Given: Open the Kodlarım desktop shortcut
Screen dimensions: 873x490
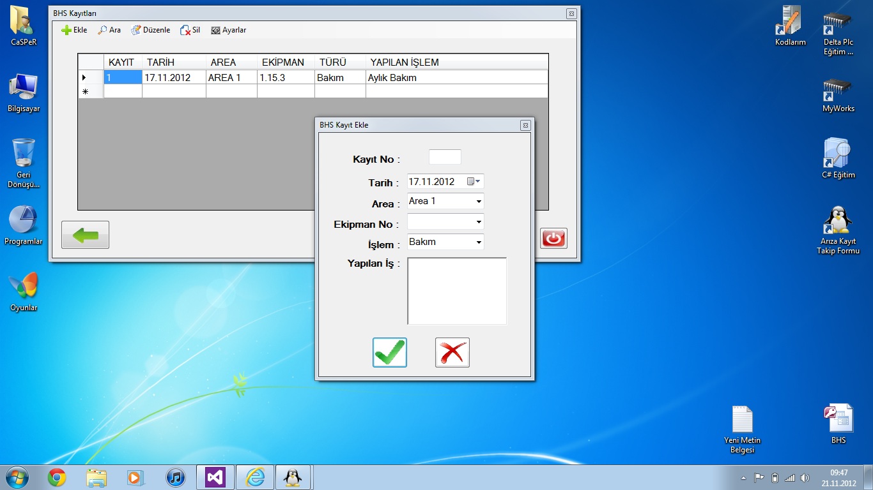Looking at the screenshot, I should [791, 26].
